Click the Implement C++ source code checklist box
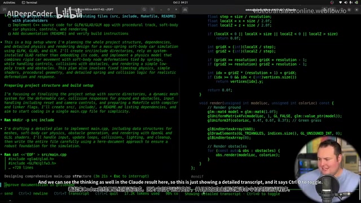361x203 pixels. tap(10, 25)
